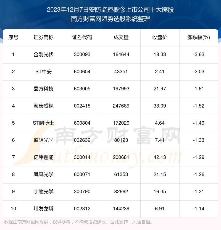Click the change value -1.21
The height and width of the screenshot is (230, 221).
point(199,192)
